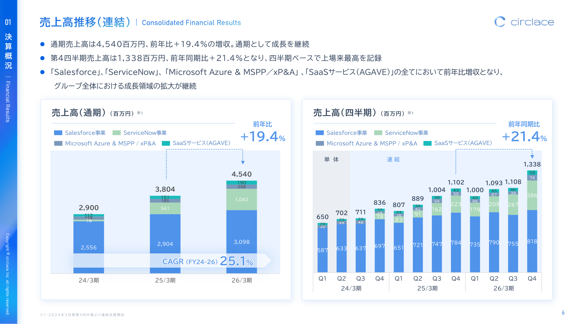Click the 24/3期 label under quarterly chart

point(351,288)
